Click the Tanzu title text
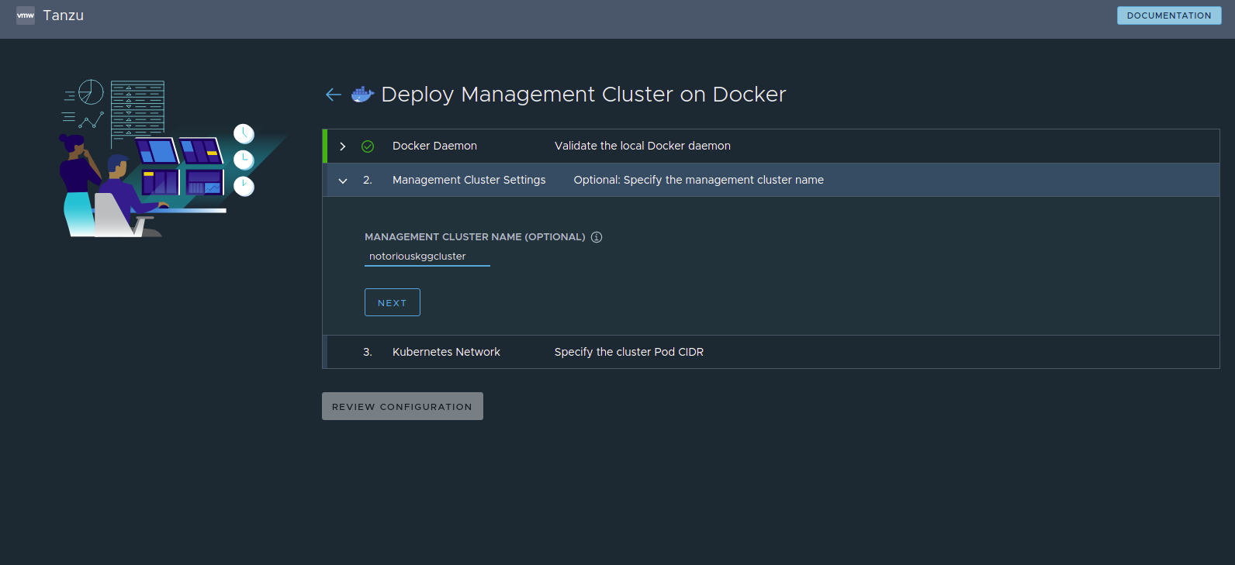This screenshot has height=565, width=1235. coord(64,16)
